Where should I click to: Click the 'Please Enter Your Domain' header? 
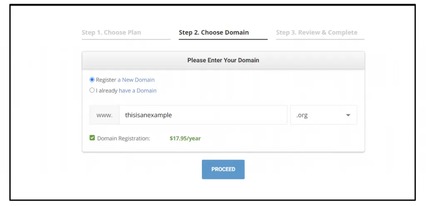coord(223,60)
